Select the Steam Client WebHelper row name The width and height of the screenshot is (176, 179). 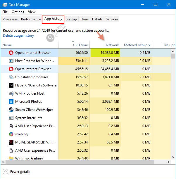34,110
